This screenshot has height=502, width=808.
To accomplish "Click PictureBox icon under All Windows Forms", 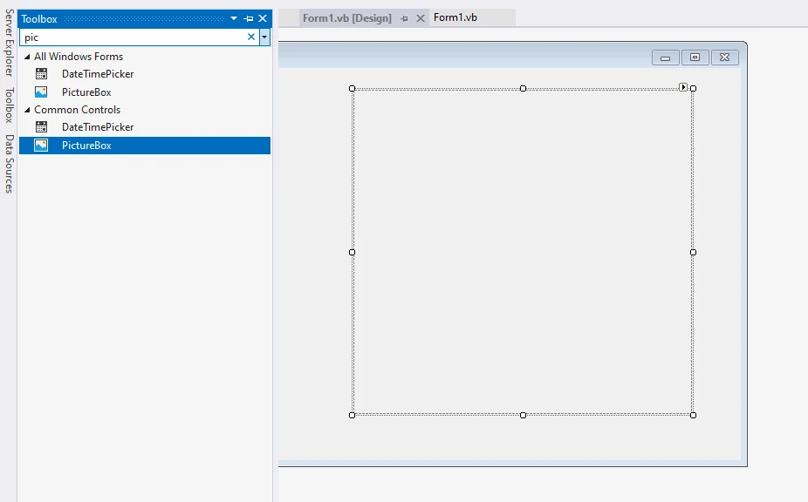I will pyautogui.click(x=41, y=92).
